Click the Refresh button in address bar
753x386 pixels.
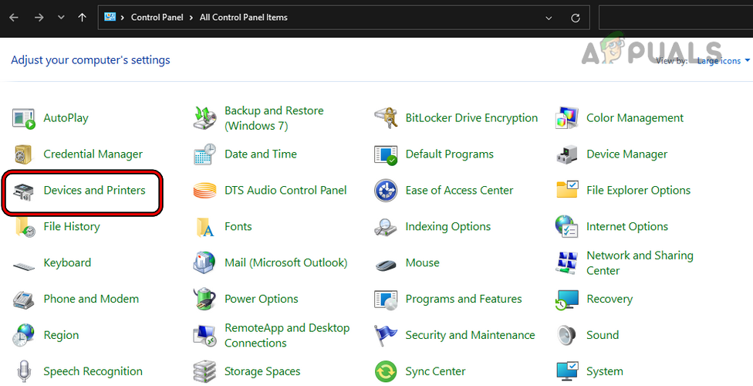575,18
